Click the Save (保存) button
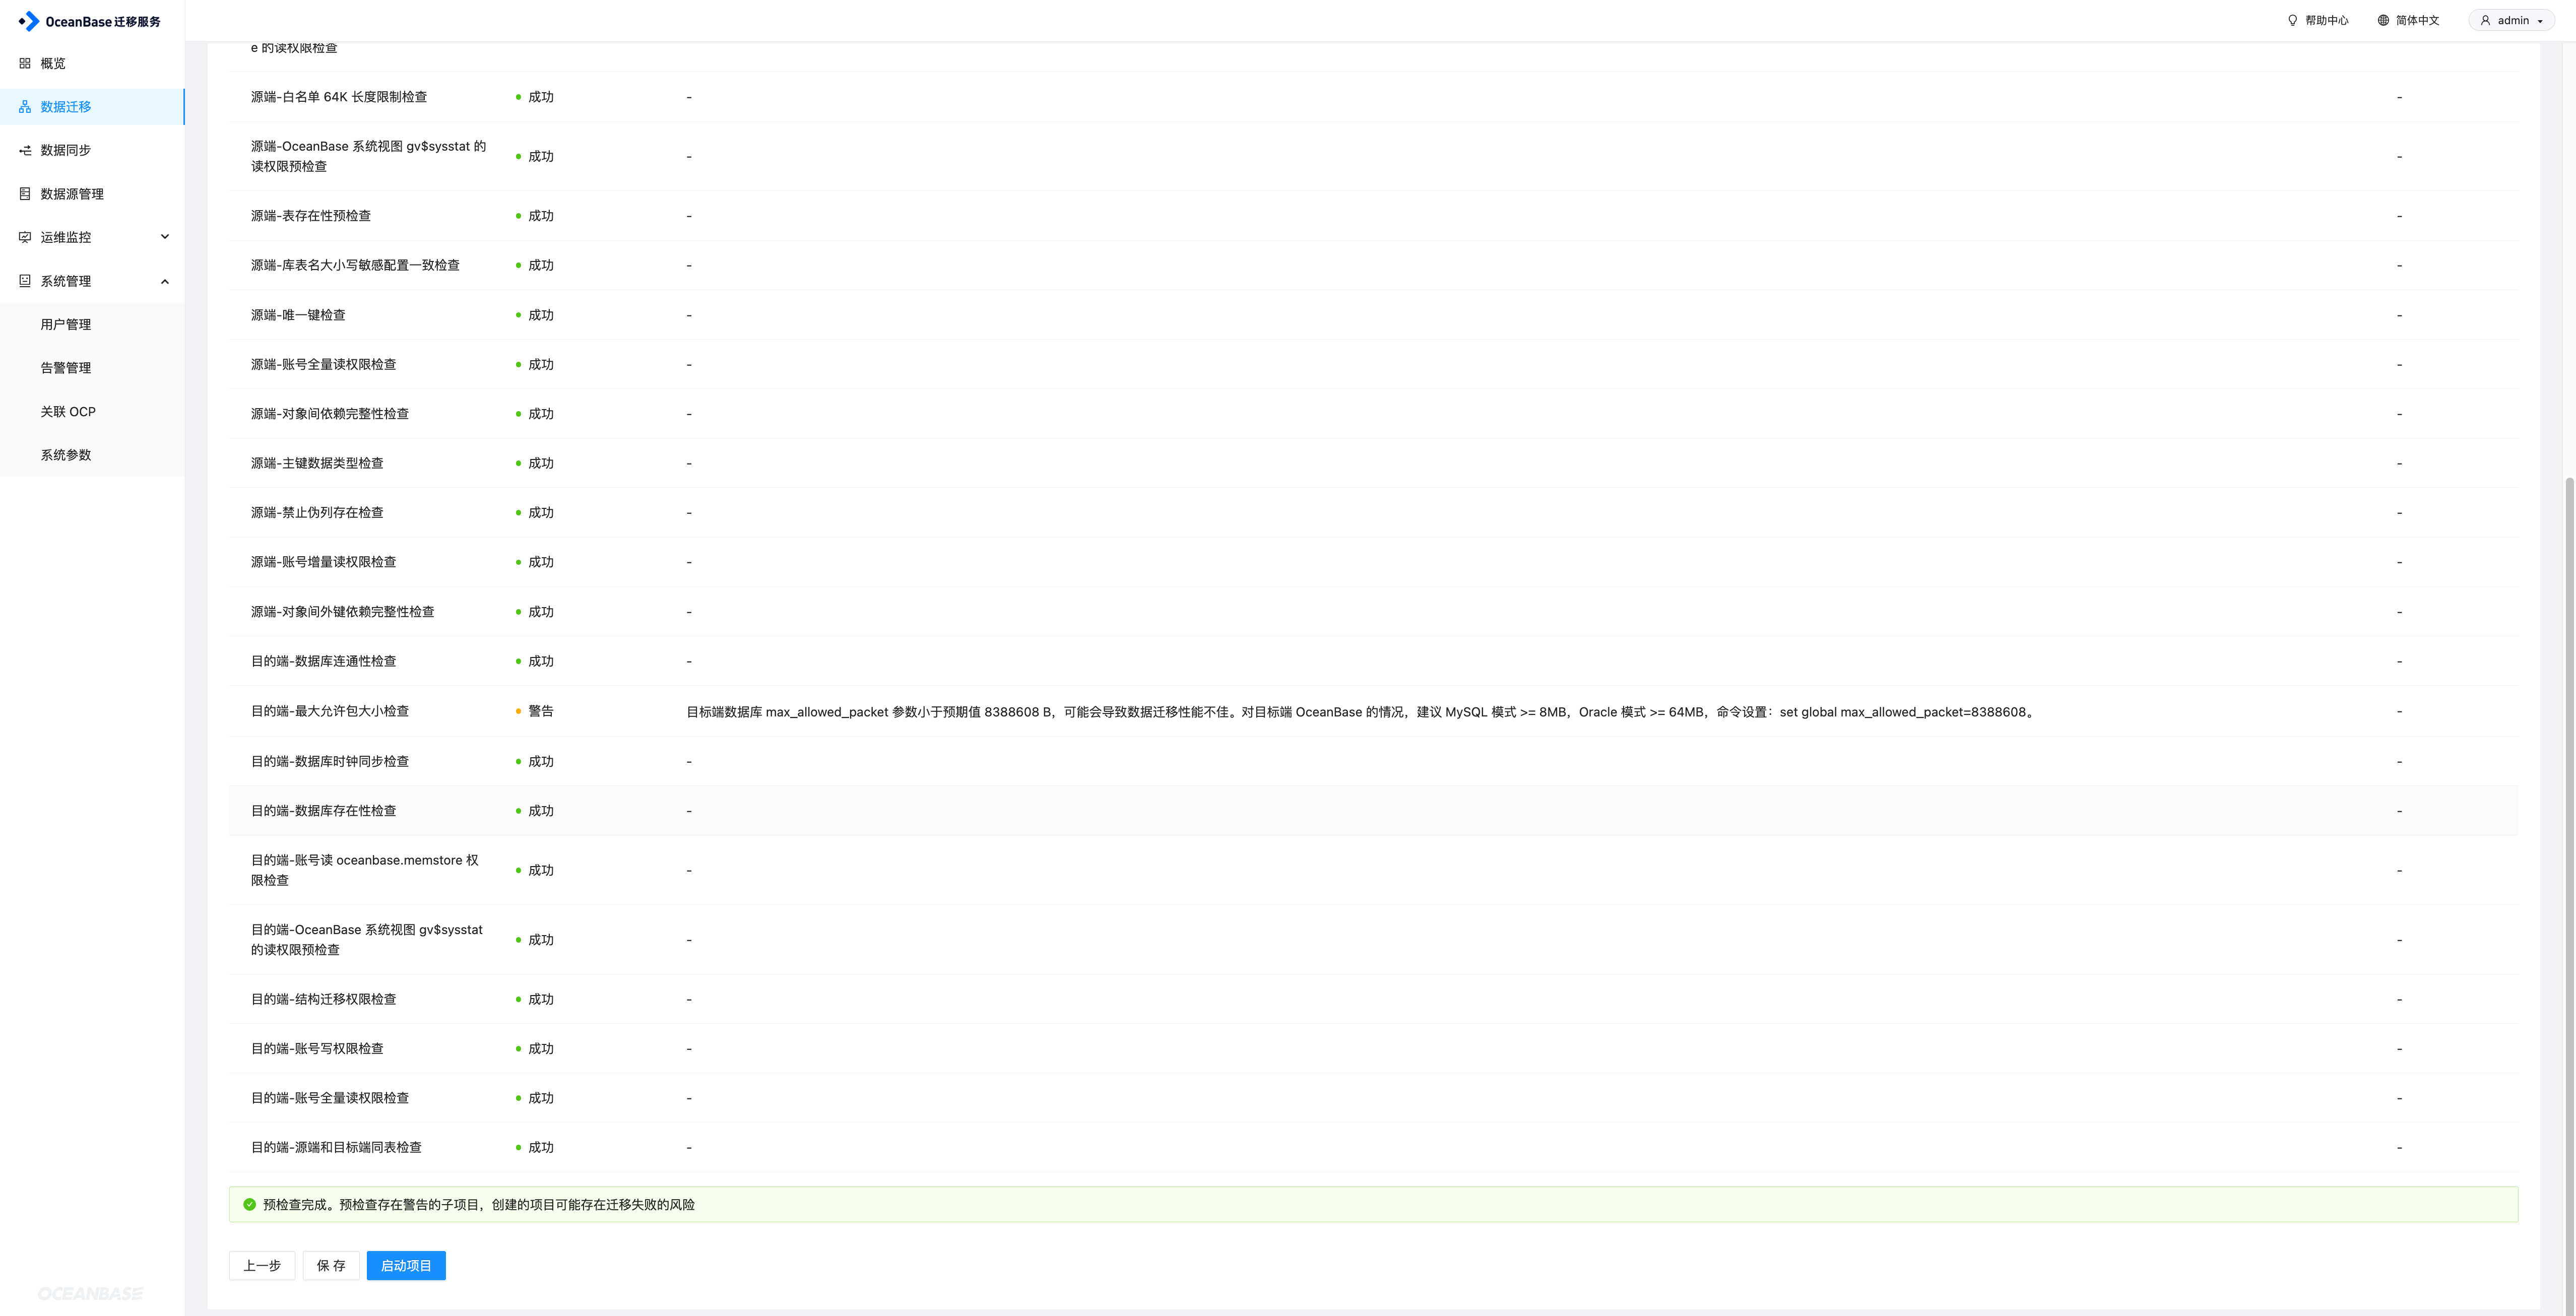Image resolution: width=2576 pixels, height=1316 pixels. [x=331, y=1265]
